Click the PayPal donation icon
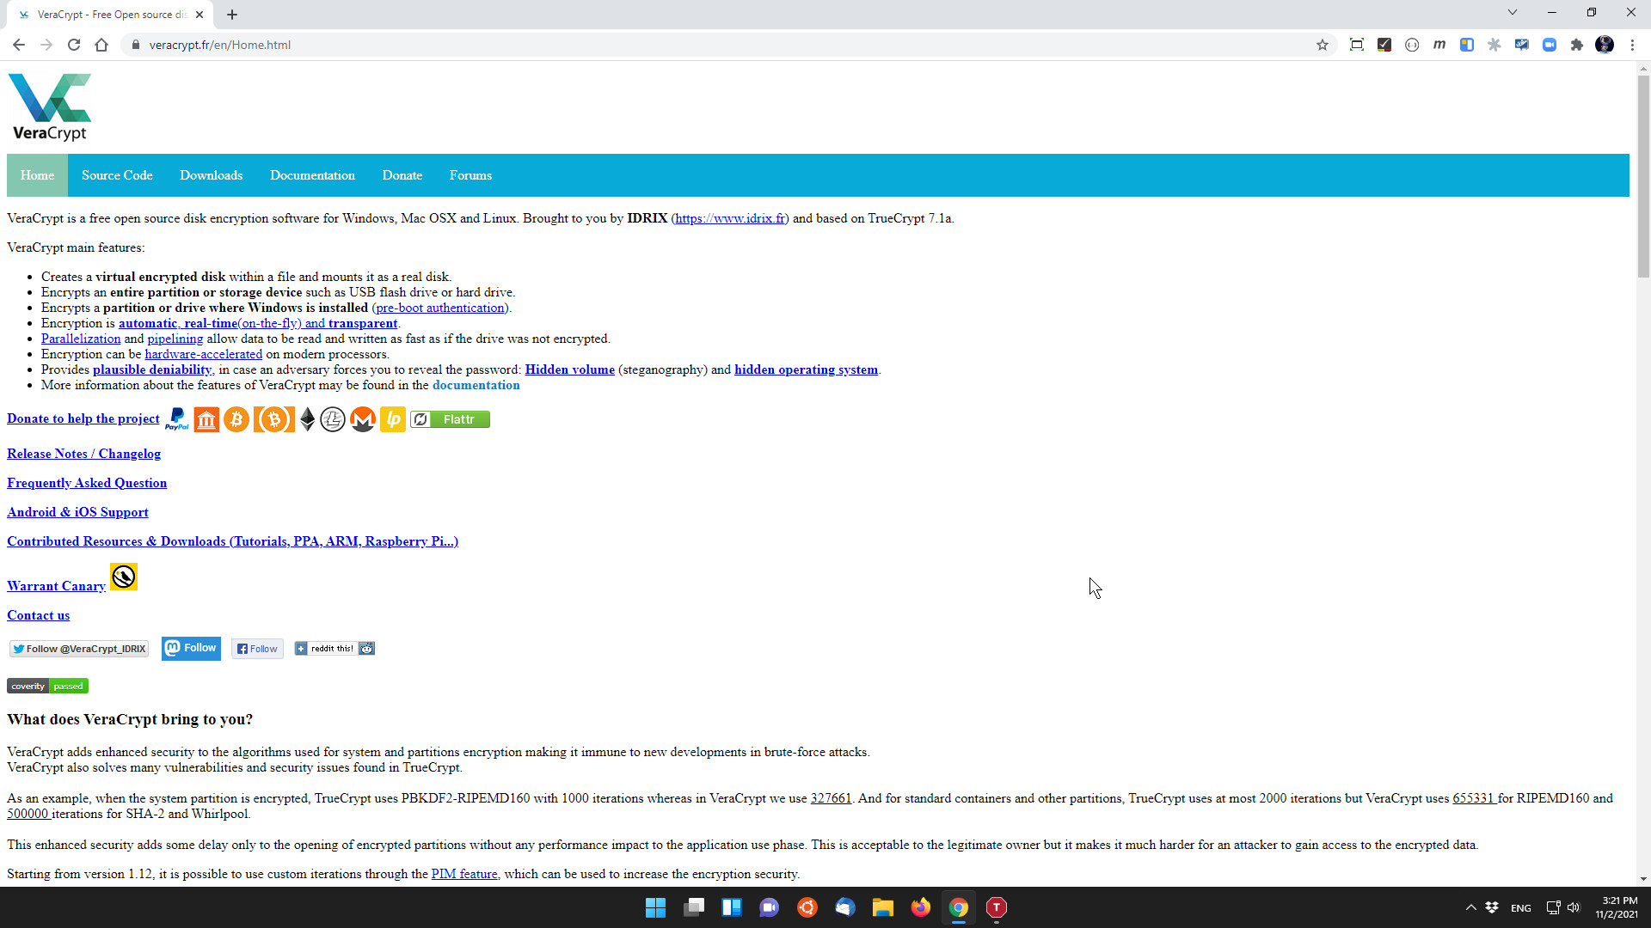This screenshot has height=928, width=1651. point(176,419)
